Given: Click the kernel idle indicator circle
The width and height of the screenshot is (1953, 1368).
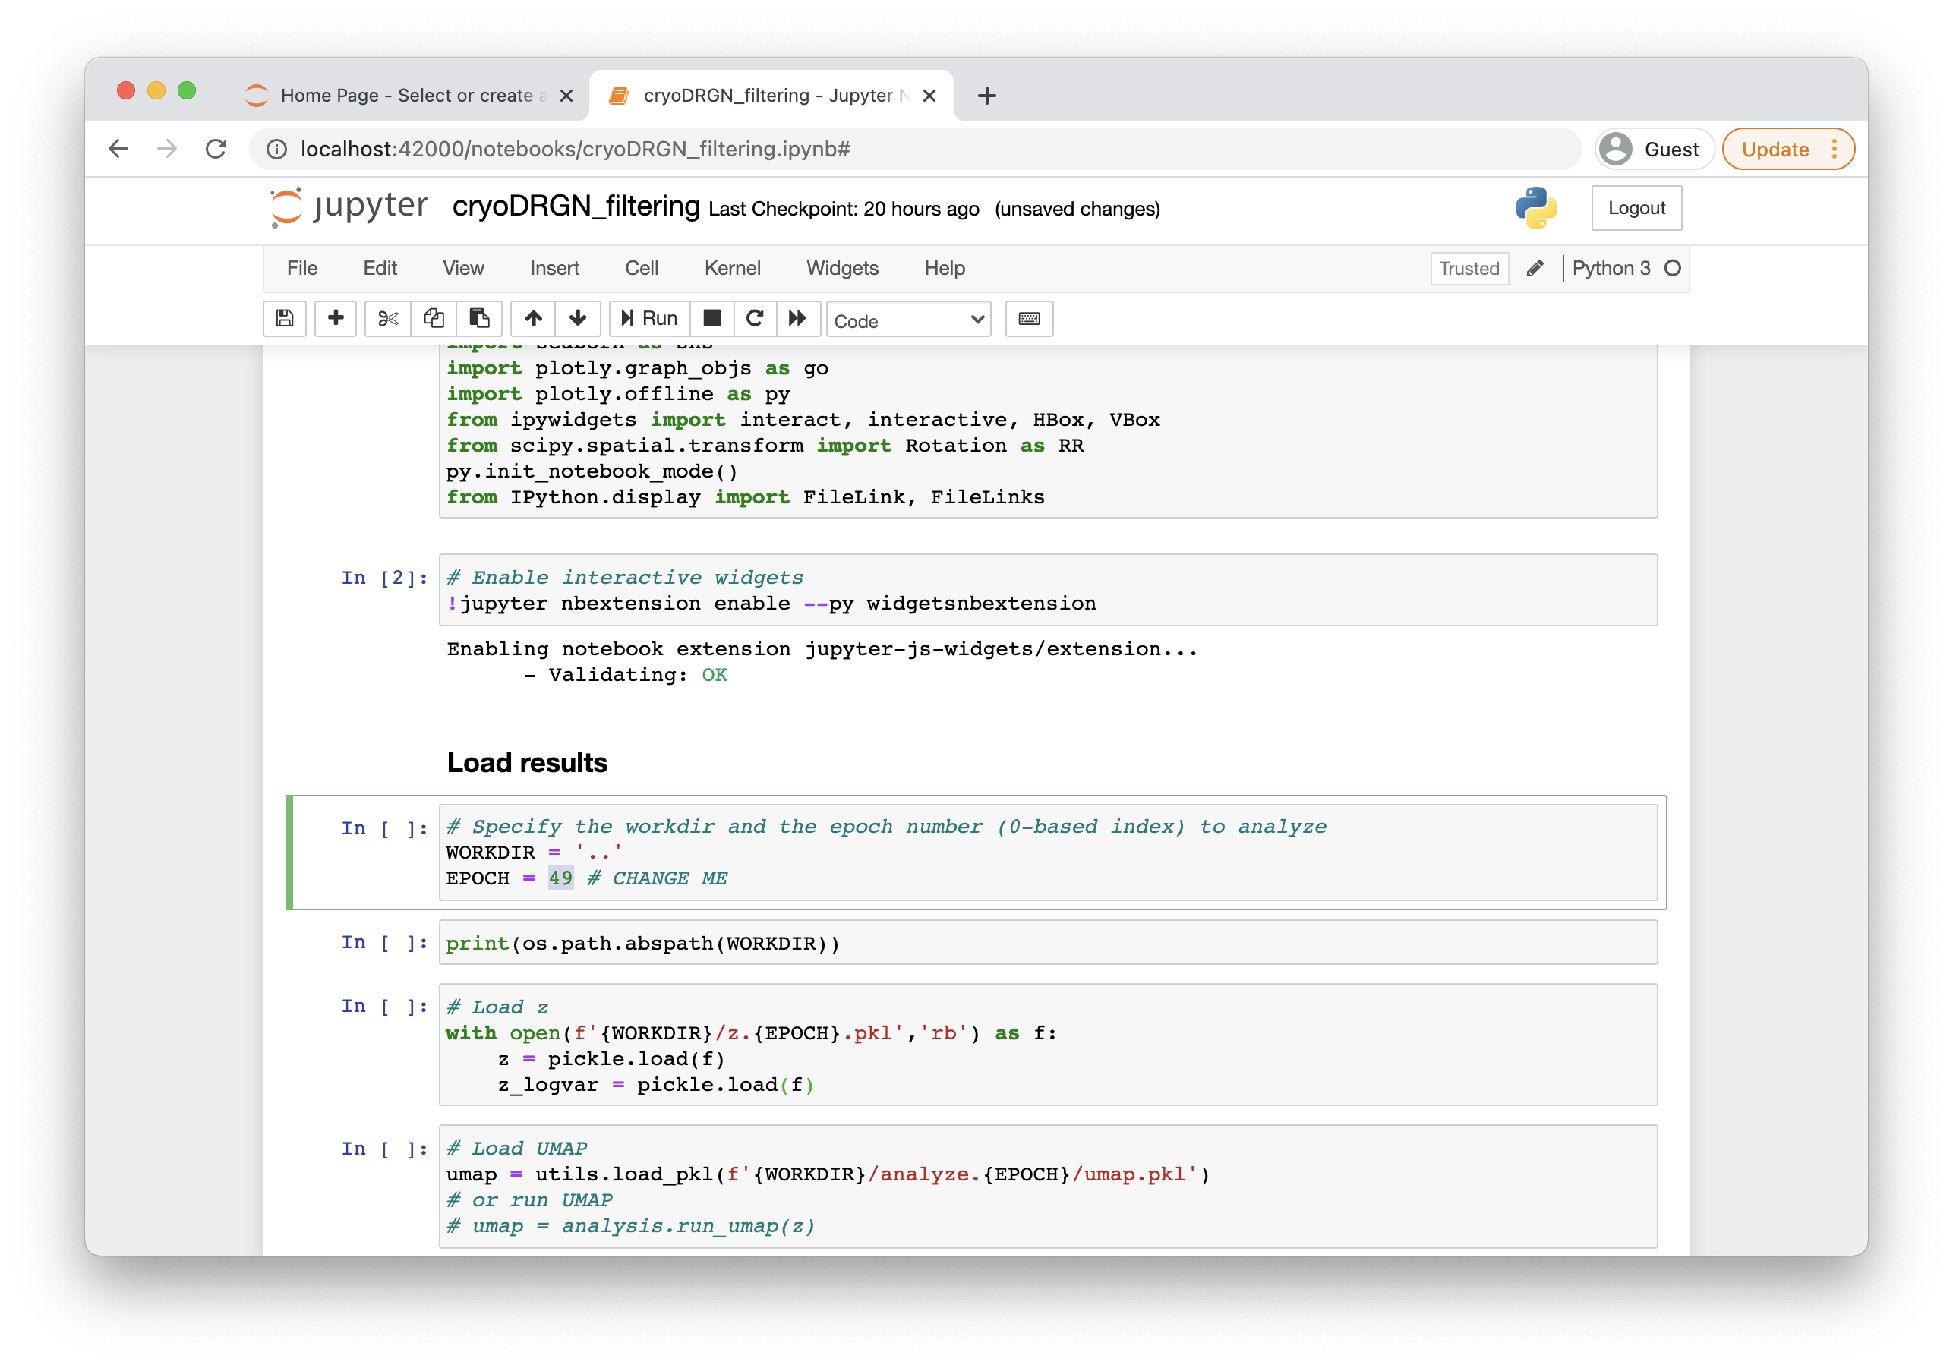Looking at the screenshot, I should click(x=1672, y=269).
